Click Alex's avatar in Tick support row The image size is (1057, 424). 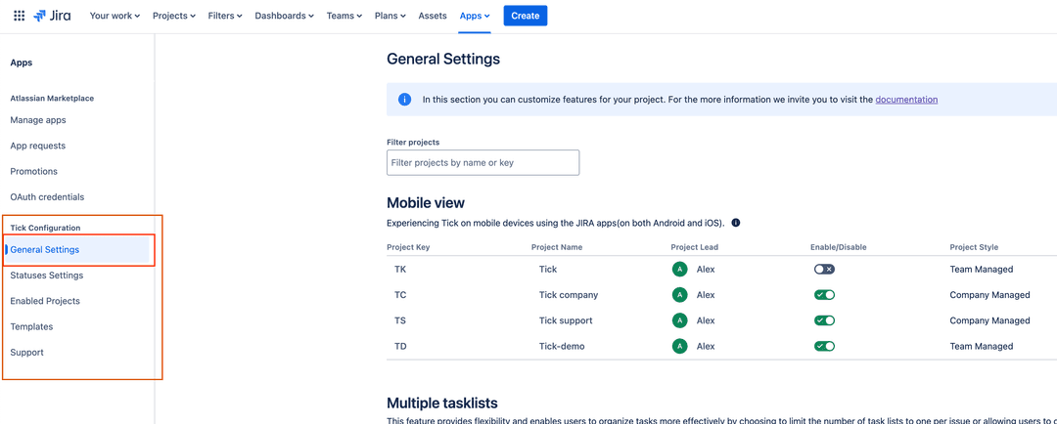[x=679, y=320]
